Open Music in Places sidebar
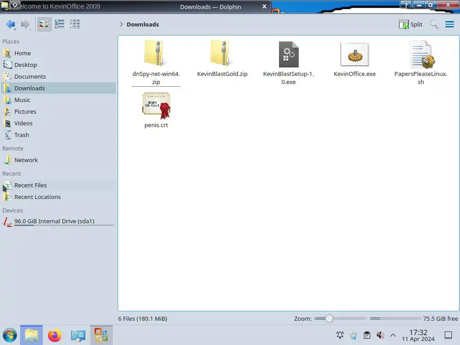The width and height of the screenshot is (460, 345). 58,100
